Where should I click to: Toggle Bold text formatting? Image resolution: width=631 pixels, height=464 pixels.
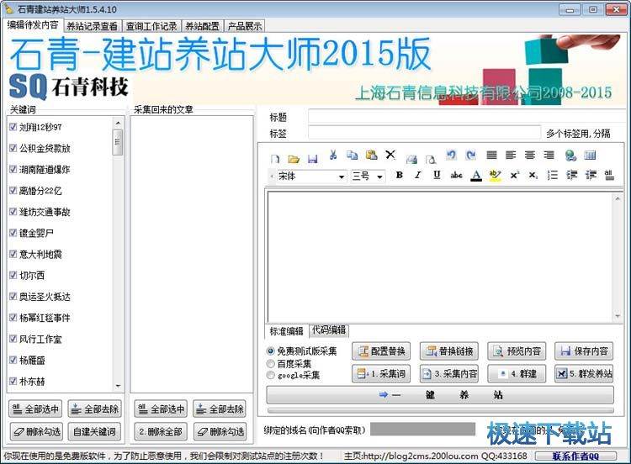click(399, 176)
